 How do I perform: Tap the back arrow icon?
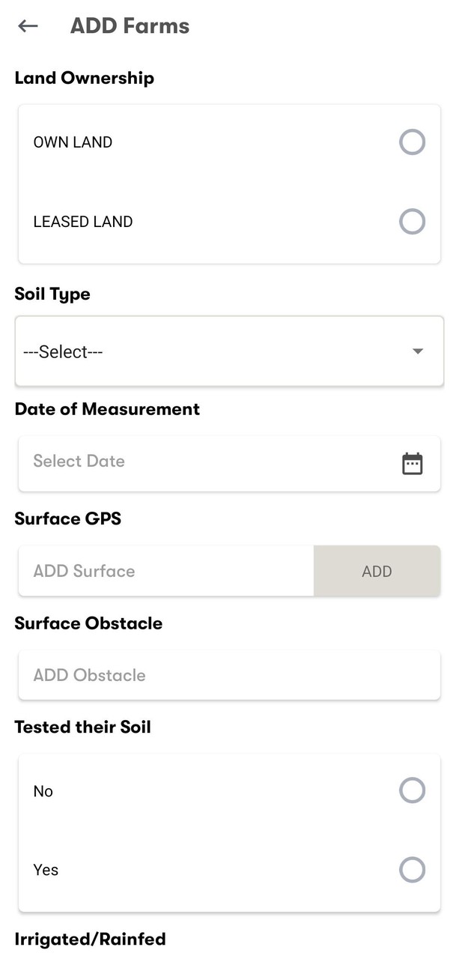click(28, 26)
